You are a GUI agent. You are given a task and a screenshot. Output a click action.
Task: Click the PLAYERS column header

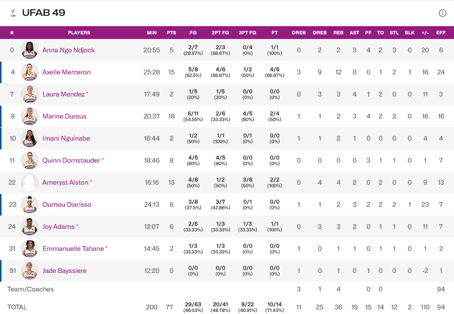click(x=79, y=33)
